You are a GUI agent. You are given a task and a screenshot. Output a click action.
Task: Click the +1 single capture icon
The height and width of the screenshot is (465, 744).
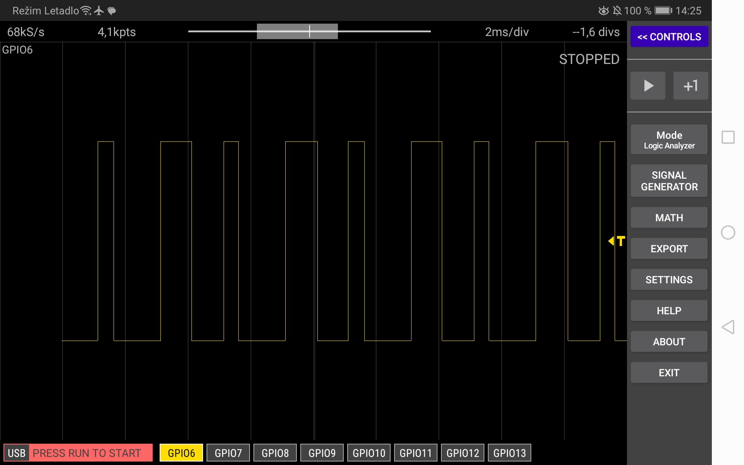(691, 85)
